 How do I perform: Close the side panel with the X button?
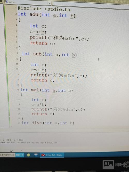point(1,1)
